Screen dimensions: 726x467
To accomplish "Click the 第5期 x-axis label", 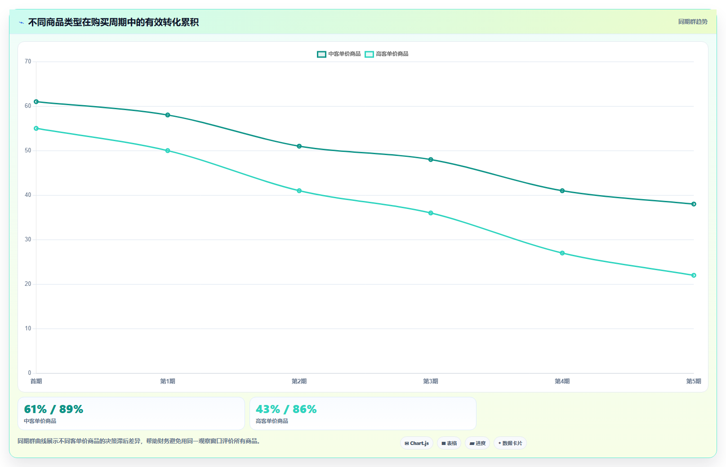I will (694, 381).
